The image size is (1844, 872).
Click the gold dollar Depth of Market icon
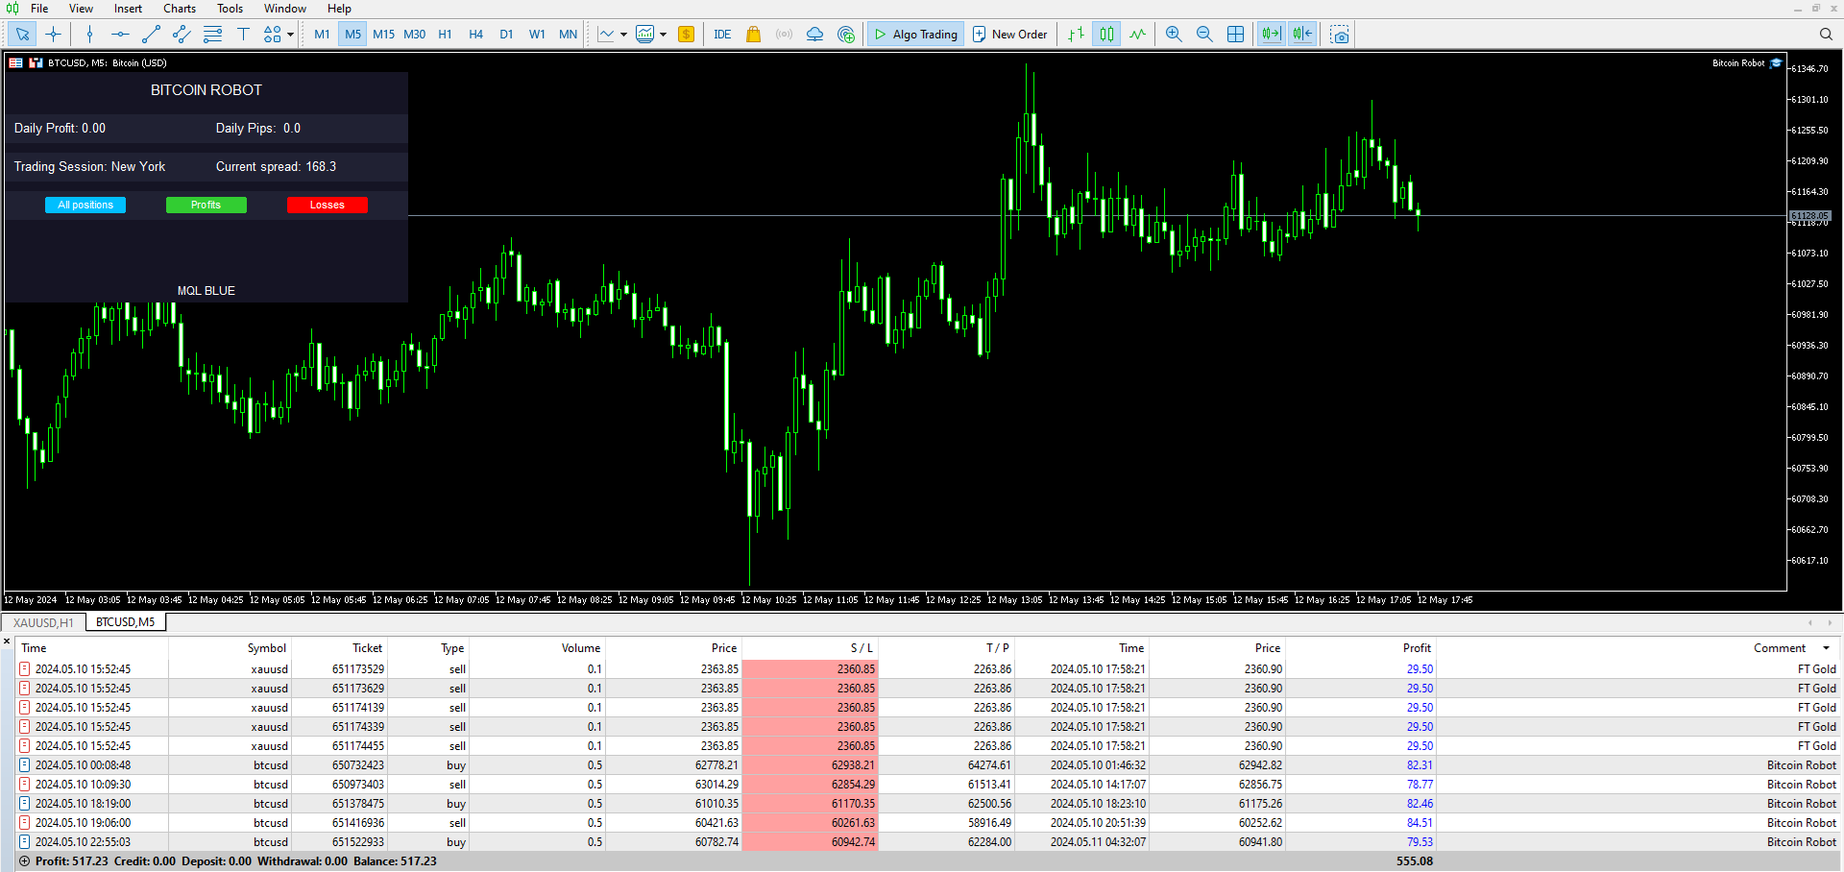(686, 35)
